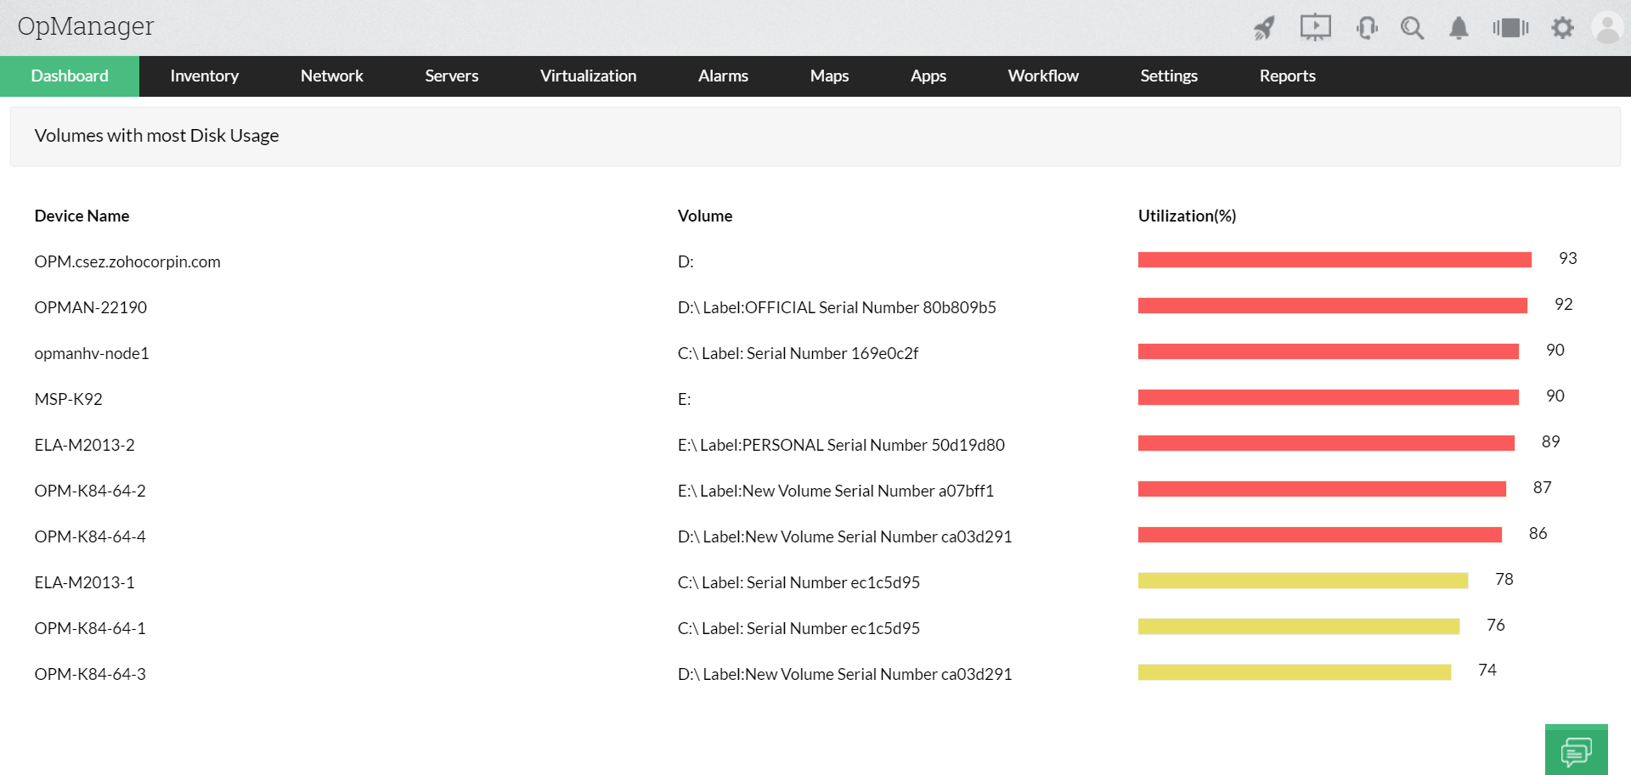This screenshot has width=1631, height=775.
Task: Open the user profile avatar
Action: tap(1607, 27)
